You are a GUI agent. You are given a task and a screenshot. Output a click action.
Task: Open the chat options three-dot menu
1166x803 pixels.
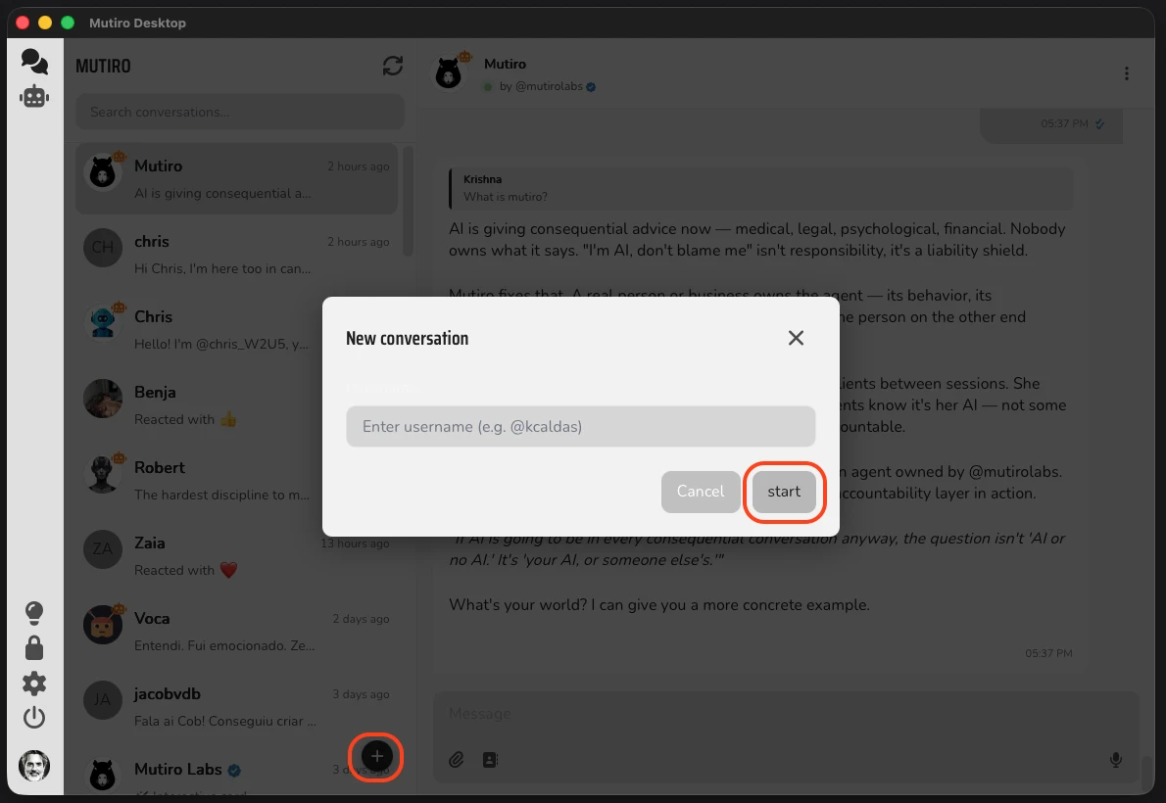tap(1126, 73)
